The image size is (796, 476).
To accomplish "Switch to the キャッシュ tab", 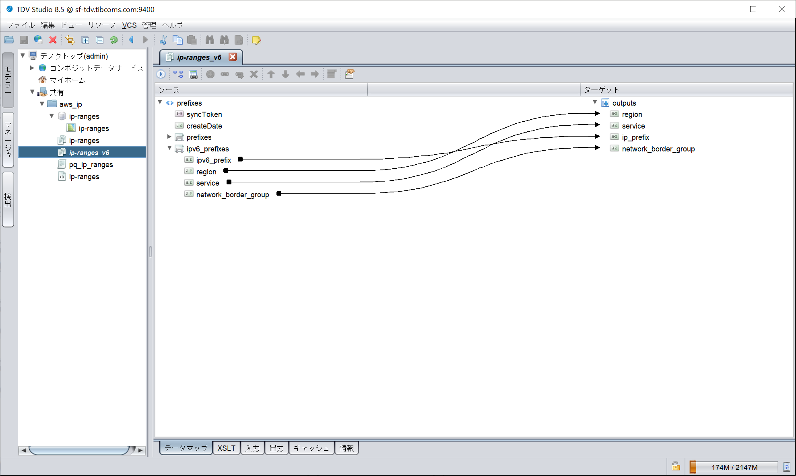I will click(311, 448).
